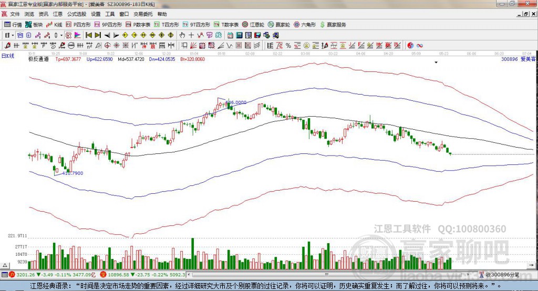Collapse volume panel with triangle button
The width and height of the screenshot is (538, 291).
[5, 265]
